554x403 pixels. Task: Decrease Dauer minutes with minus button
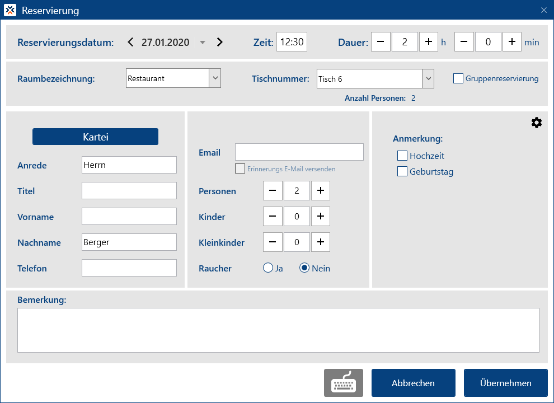click(464, 42)
